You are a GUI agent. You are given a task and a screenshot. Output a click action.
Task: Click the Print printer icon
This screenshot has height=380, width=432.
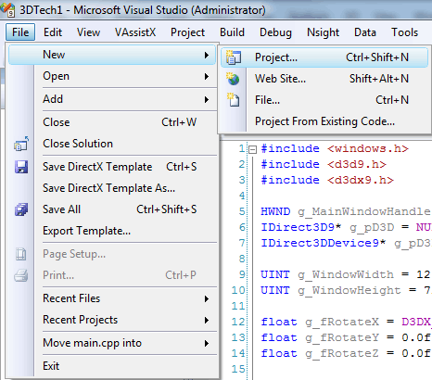pos(21,275)
